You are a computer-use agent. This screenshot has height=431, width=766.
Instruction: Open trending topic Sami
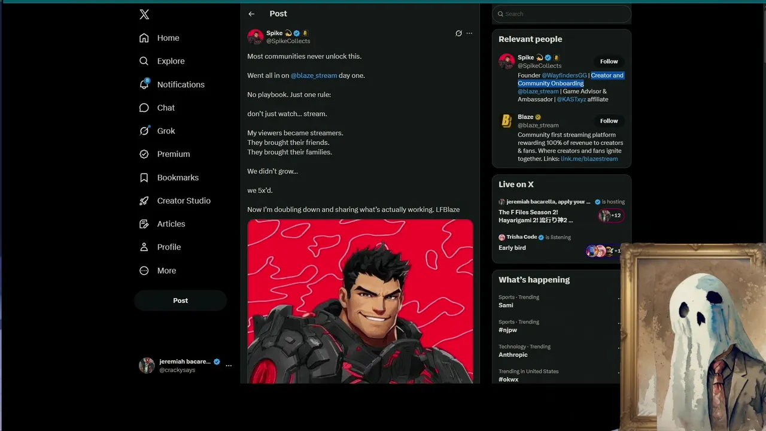click(x=506, y=305)
